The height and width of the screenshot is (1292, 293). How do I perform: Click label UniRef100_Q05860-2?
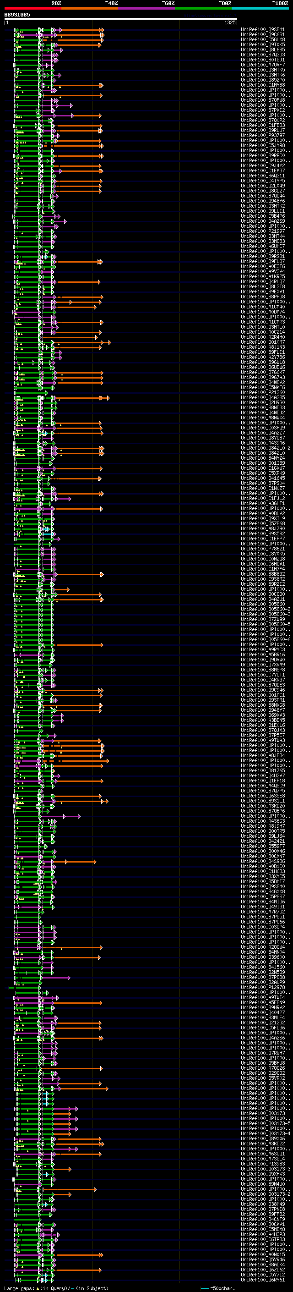266,610
